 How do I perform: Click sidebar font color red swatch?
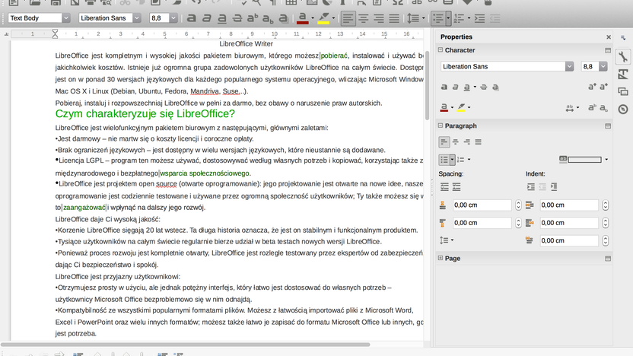tap(444, 107)
